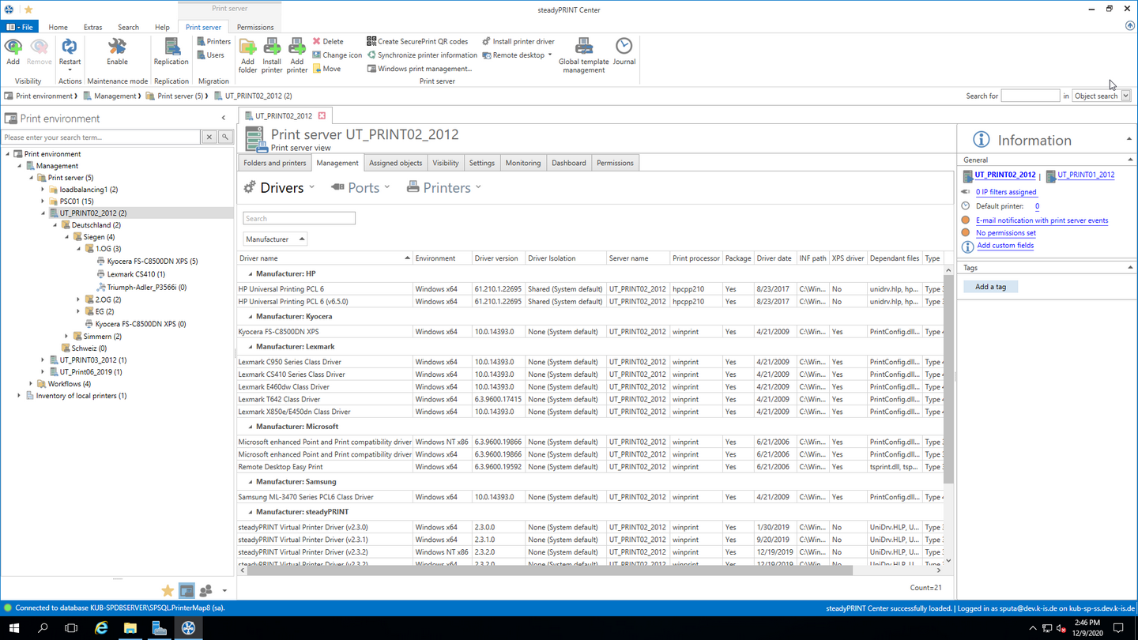Open 0 IP filters assigned link
This screenshot has height=640, width=1138.
click(1006, 192)
